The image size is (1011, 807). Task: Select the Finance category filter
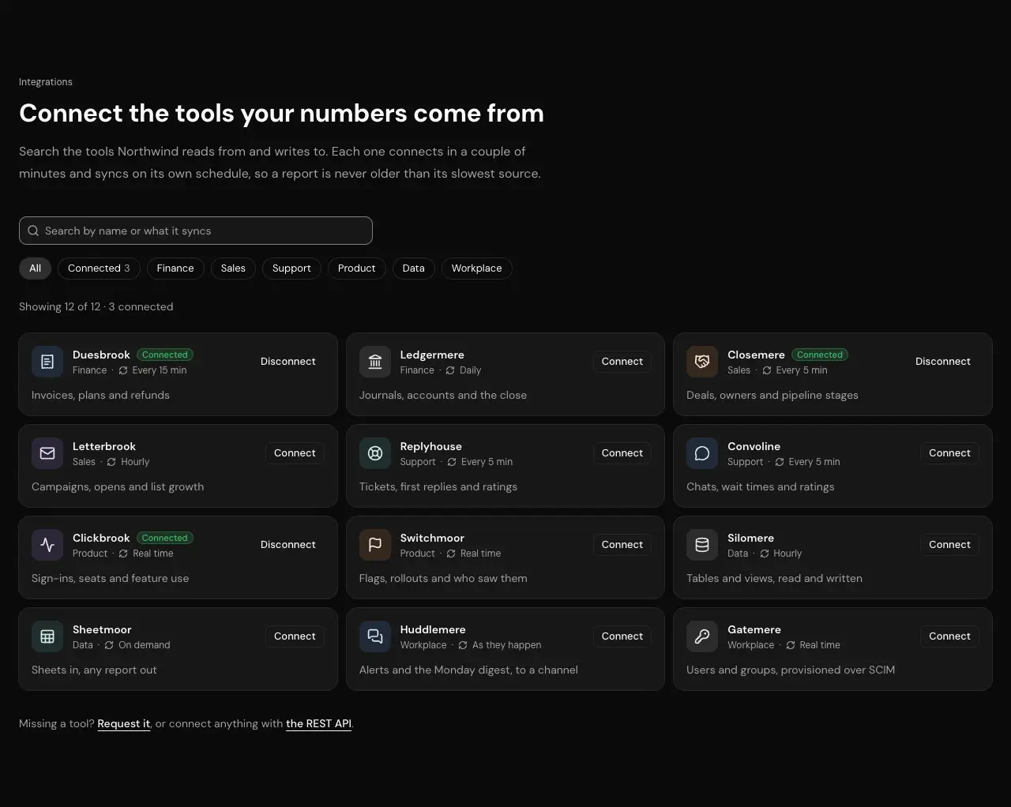[x=175, y=268]
